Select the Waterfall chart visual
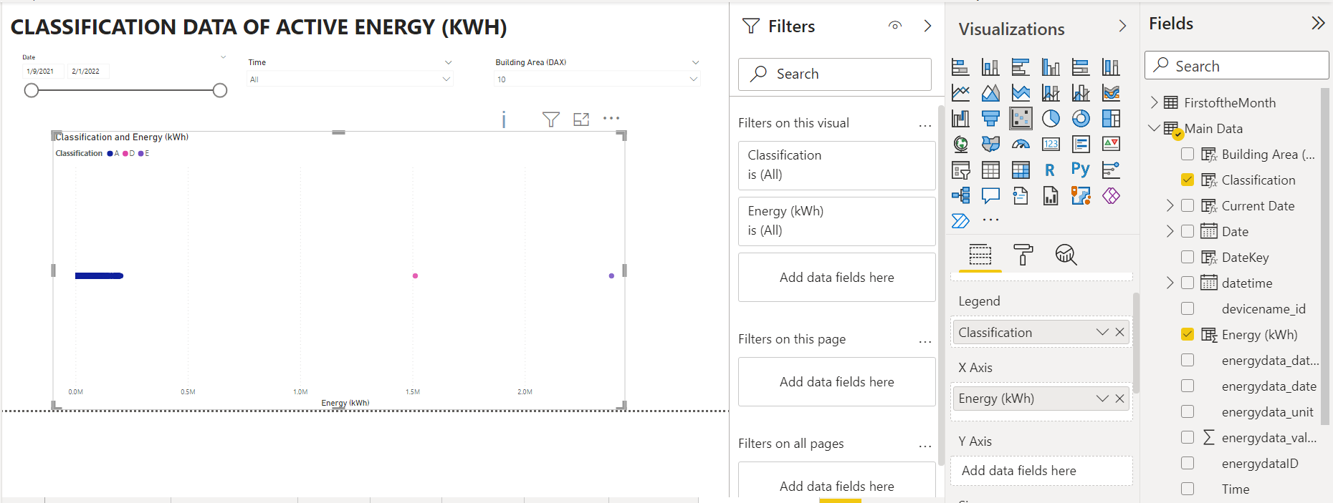The width and height of the screenshot is (1333, 503). 960,119
